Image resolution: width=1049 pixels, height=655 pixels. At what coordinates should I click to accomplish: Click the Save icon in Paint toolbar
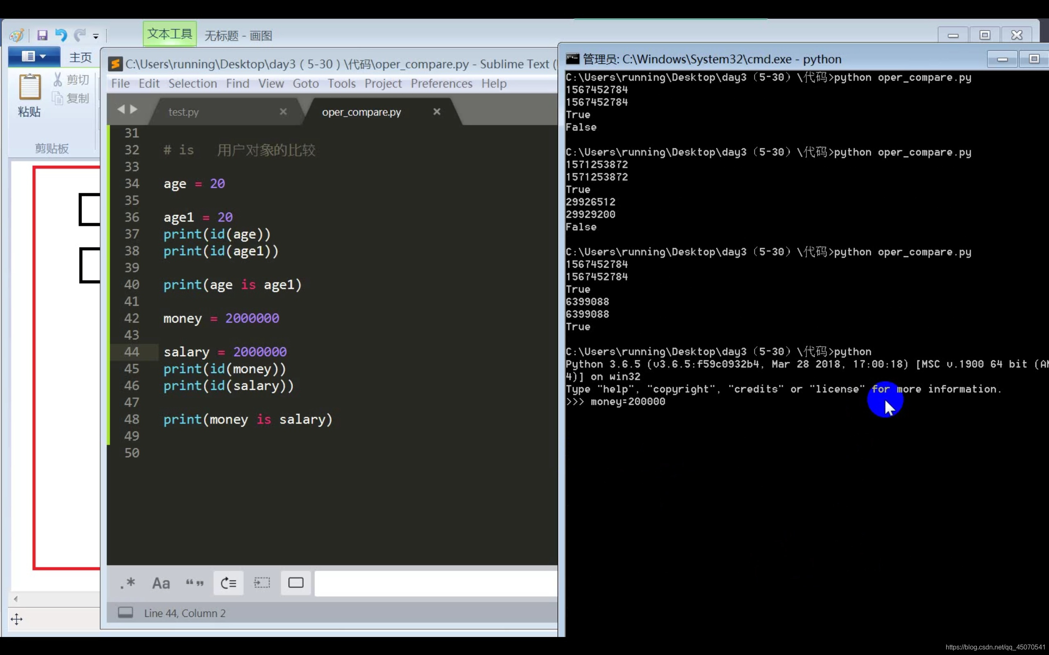tap(42, 35)
